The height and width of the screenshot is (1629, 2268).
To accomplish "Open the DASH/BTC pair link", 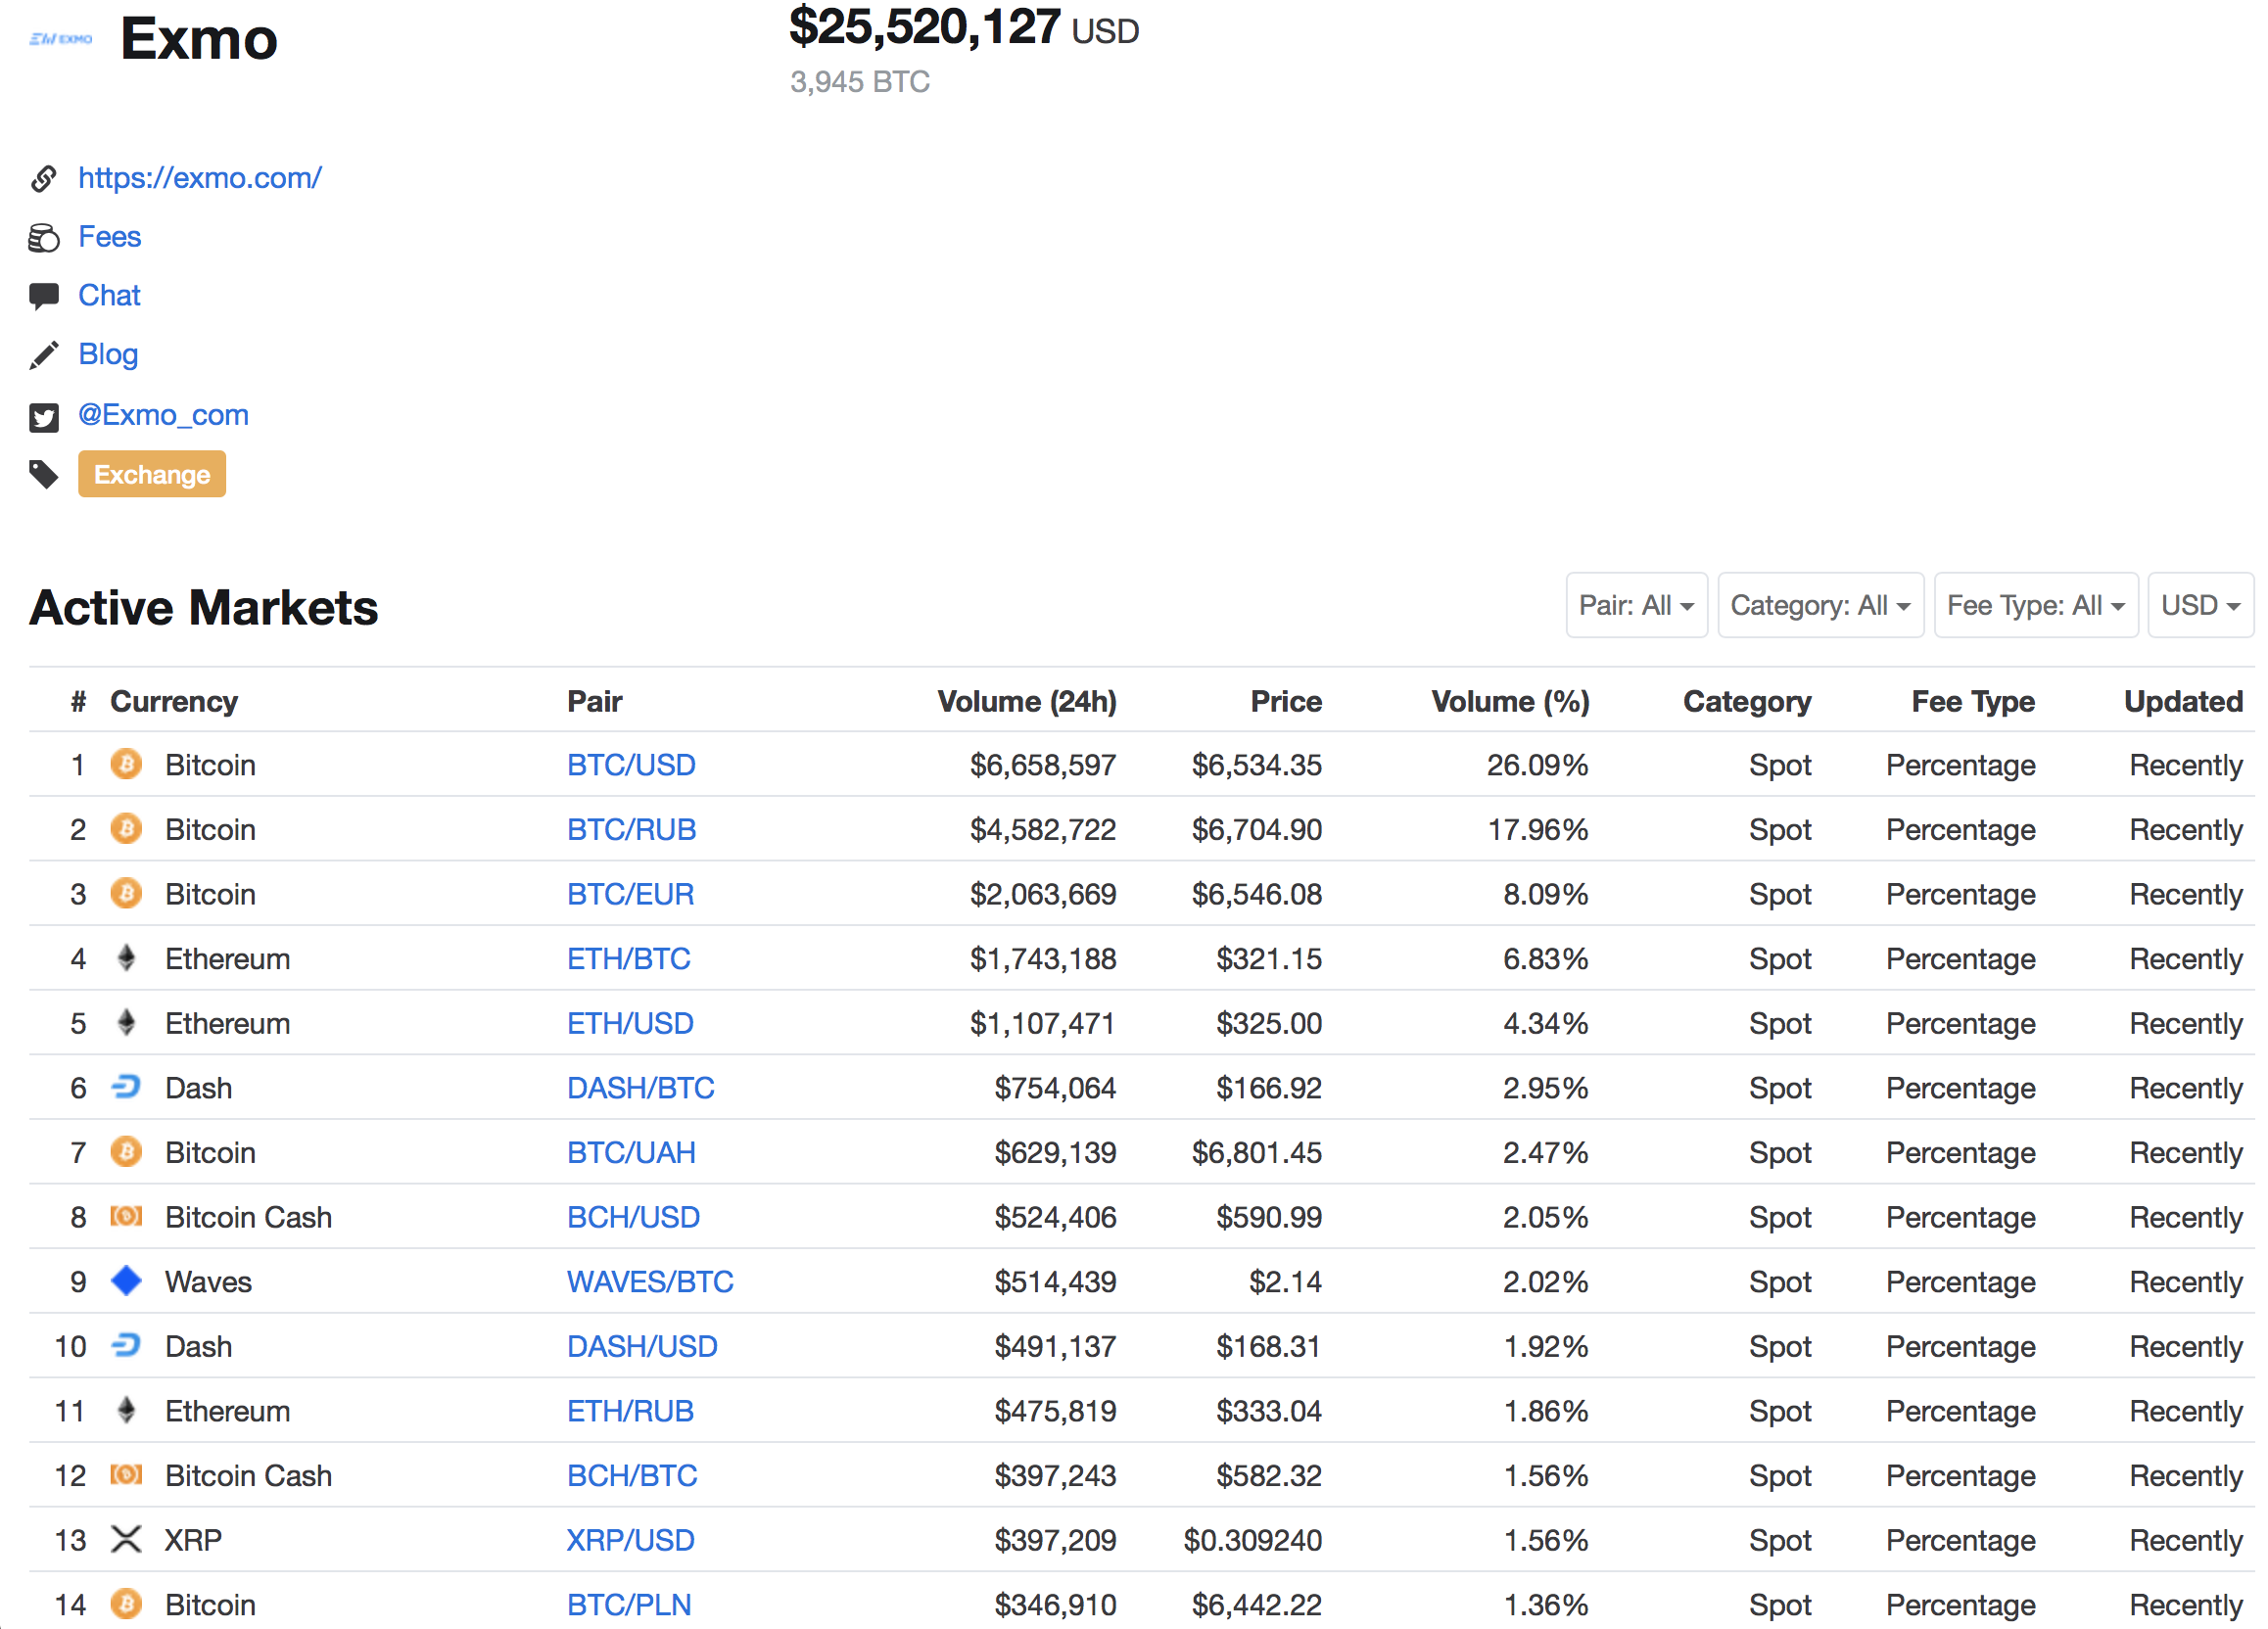I will tap(640, 1089).
